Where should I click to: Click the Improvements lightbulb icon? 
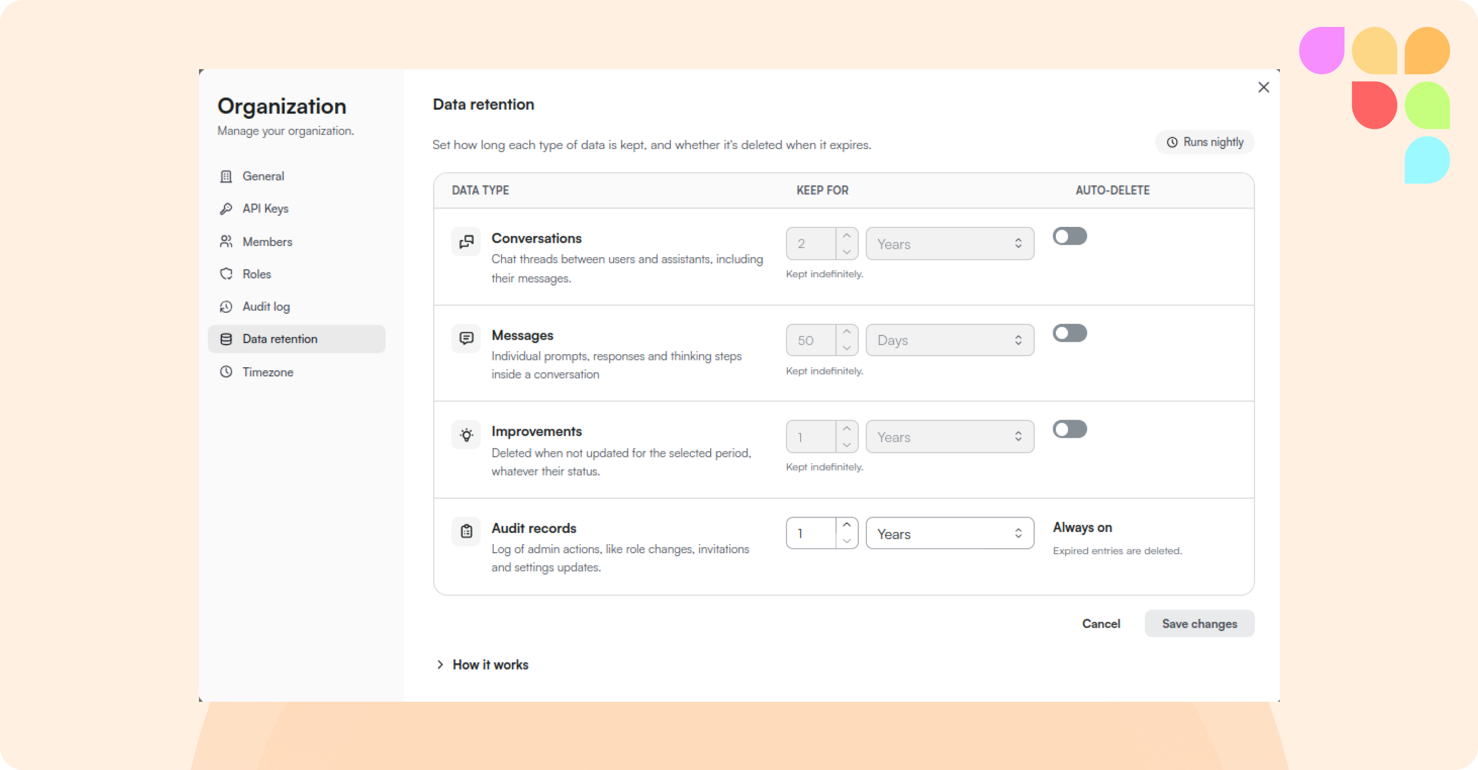466,435
